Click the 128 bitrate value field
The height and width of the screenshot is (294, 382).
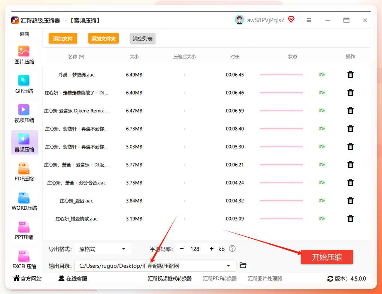coord(195,249)
